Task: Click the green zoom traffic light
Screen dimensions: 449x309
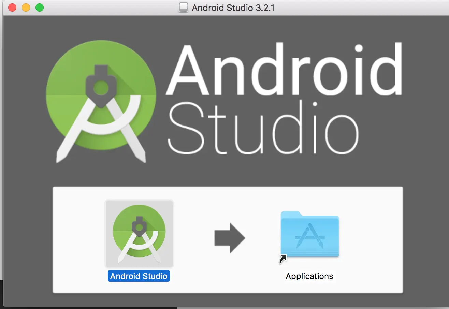Action: tap(40, 7)
